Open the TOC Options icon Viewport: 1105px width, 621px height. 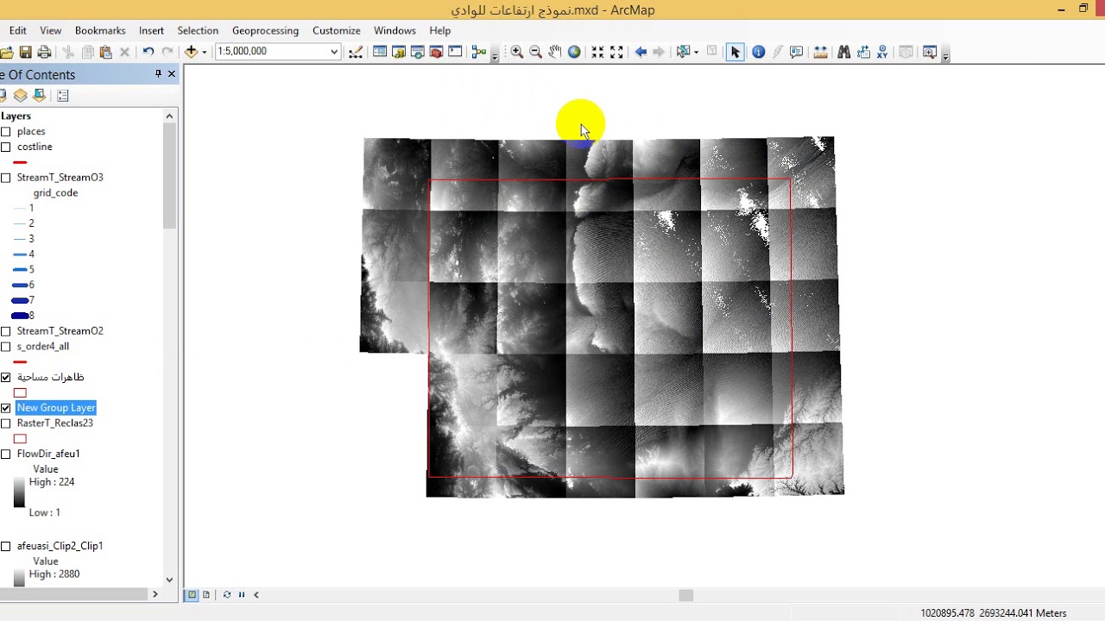pyautogui.click(x=63, y=96)
